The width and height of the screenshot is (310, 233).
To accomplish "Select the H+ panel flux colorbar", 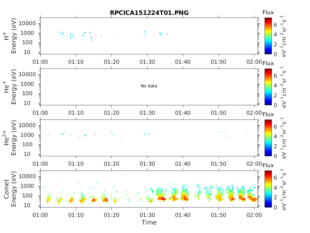I will (268, 36).
